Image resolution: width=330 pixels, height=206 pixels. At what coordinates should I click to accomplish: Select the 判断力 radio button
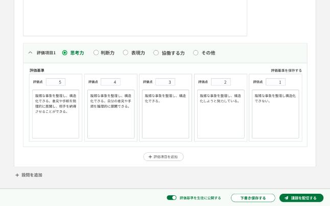[96, 53]
